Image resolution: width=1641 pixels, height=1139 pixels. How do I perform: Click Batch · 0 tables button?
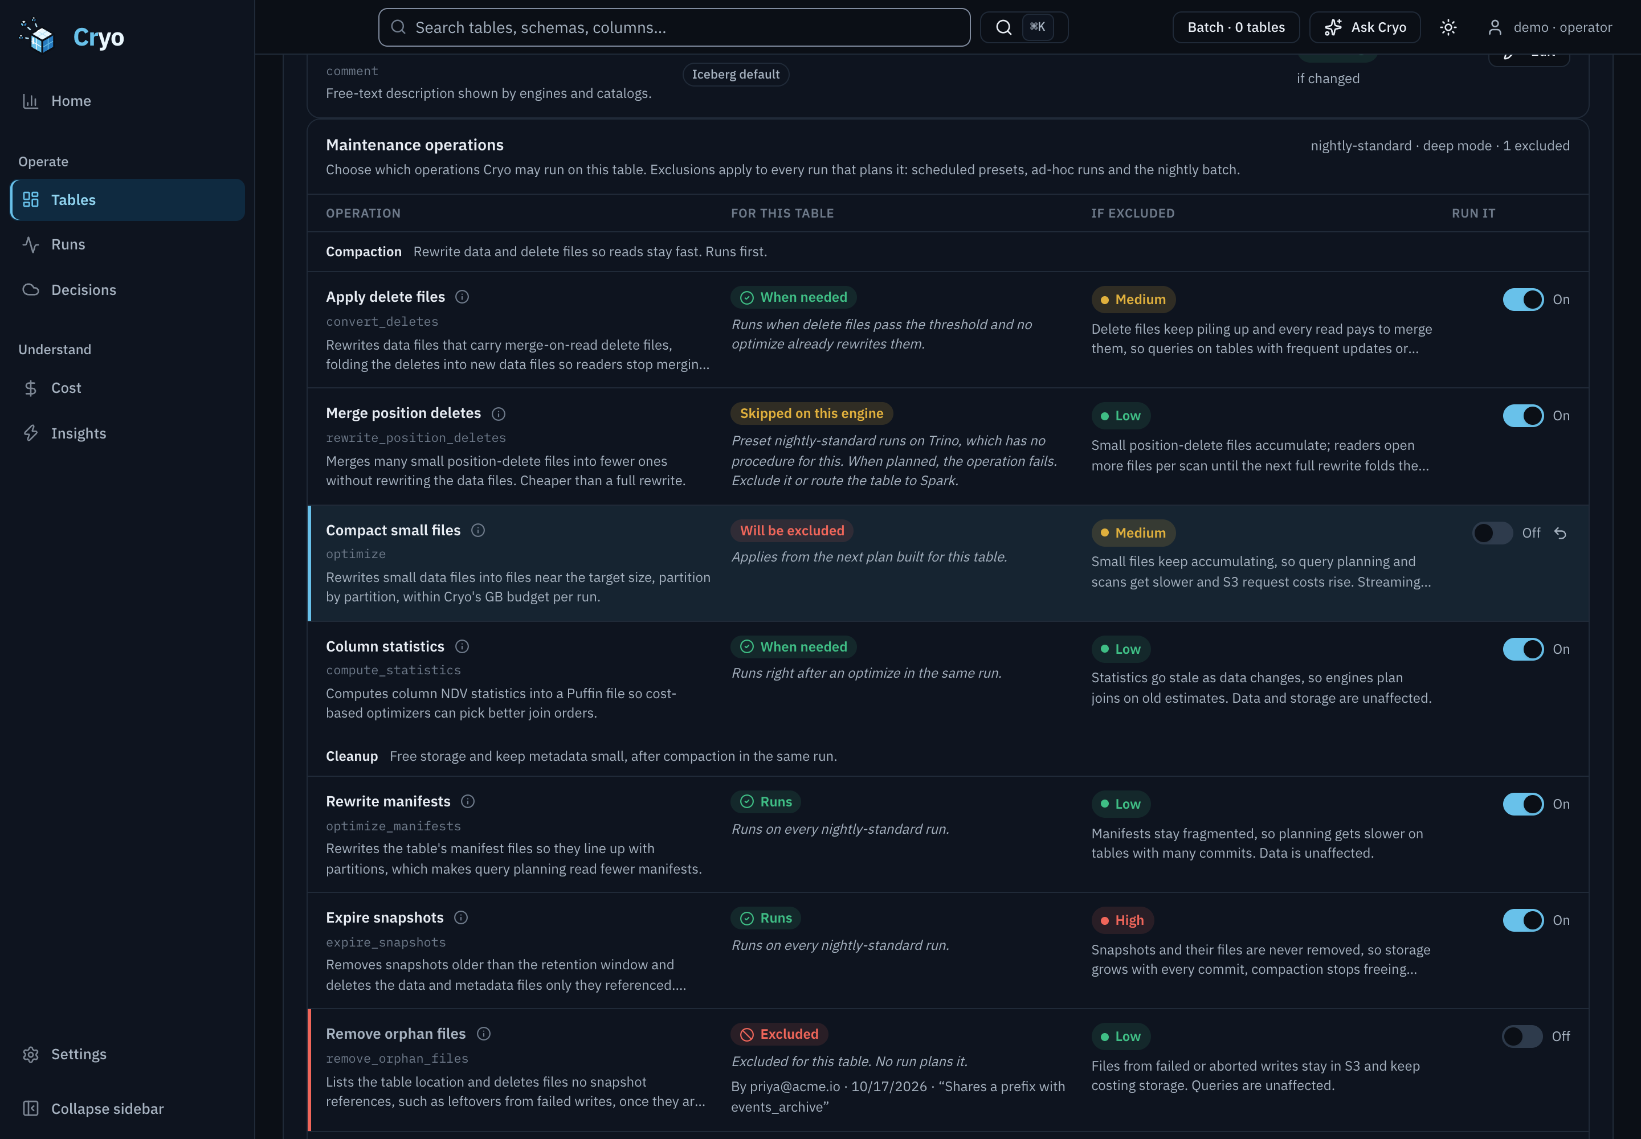pos(1236,27)
